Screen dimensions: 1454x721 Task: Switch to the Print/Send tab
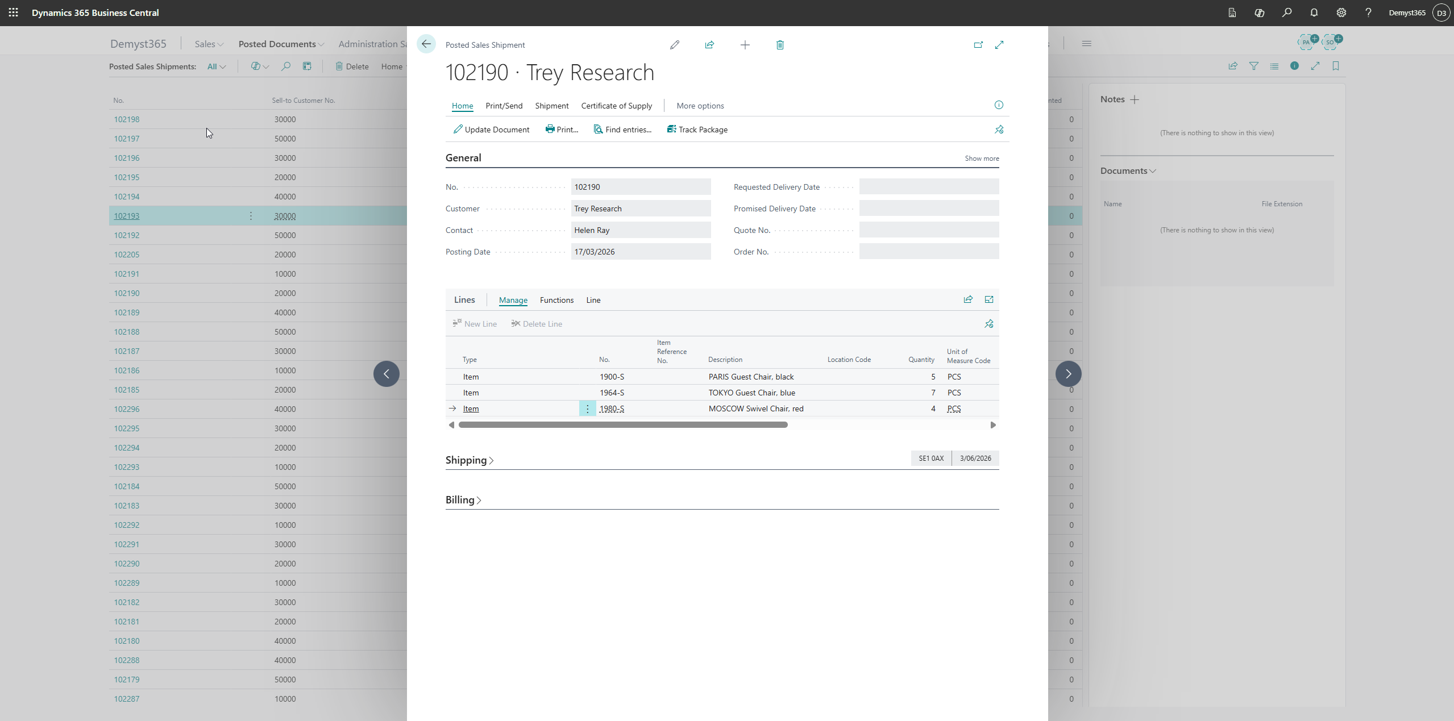[x=504, y=106]
